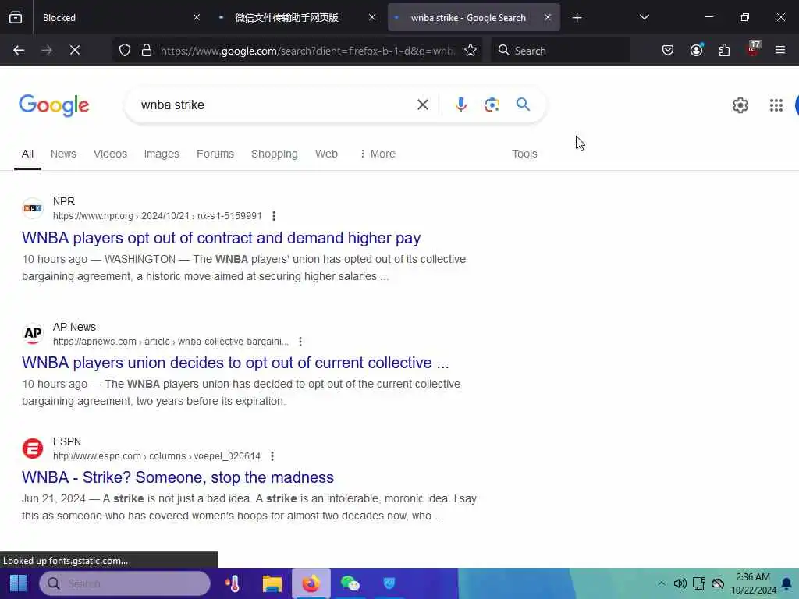
Task: Open Google quick settings gear
Action: click(740, 105)
